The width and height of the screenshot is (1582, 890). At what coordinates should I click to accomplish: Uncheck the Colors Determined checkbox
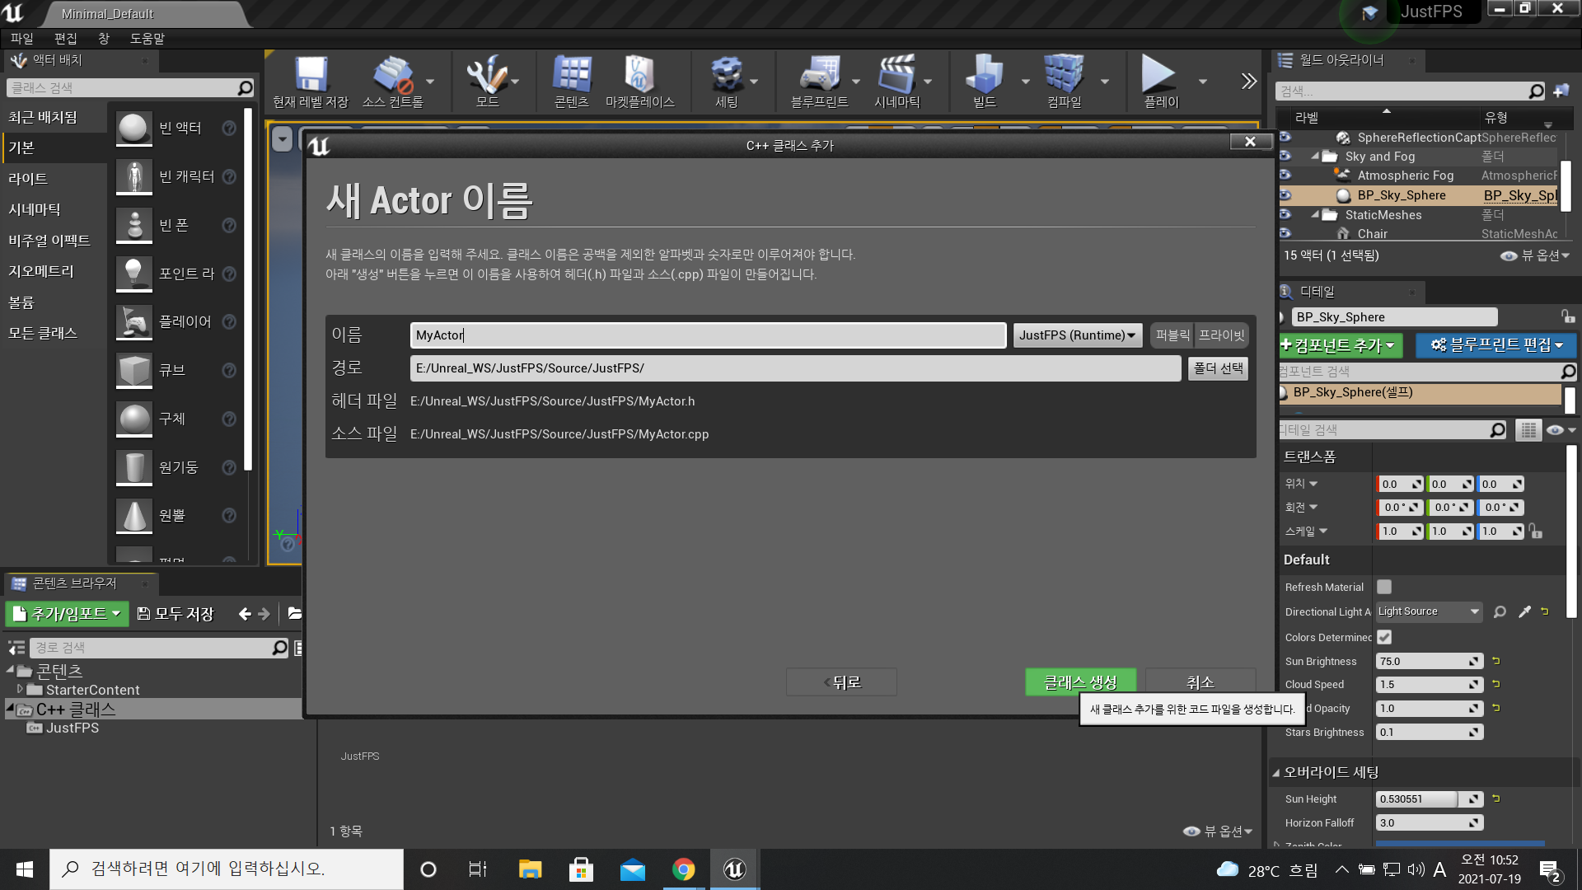coord(1384,637)
